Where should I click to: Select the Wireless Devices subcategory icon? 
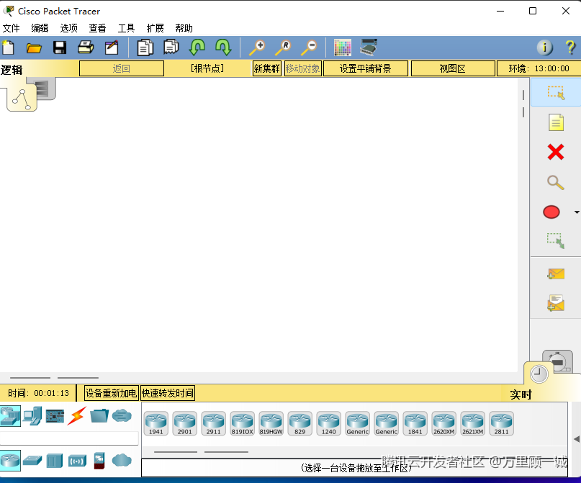point(77,461)
